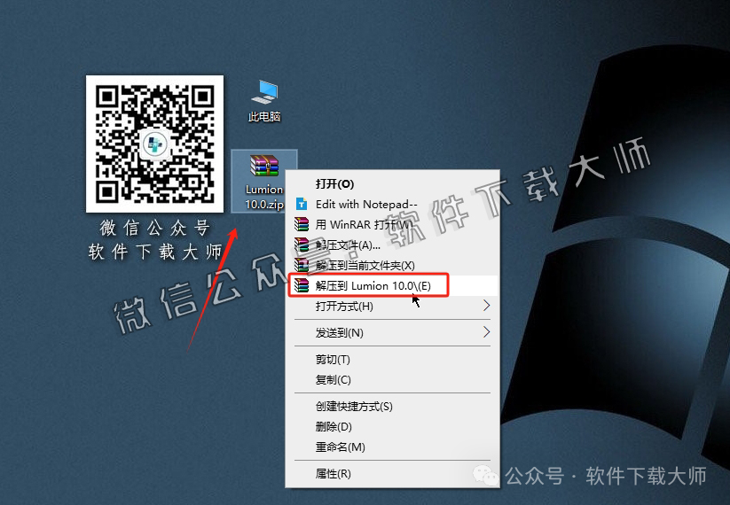Expand the 发送到(N) submenu arrow
Image resolution: width=730 pixels, height=505 pixels.
pyautogui.click(x=486, y=332)
